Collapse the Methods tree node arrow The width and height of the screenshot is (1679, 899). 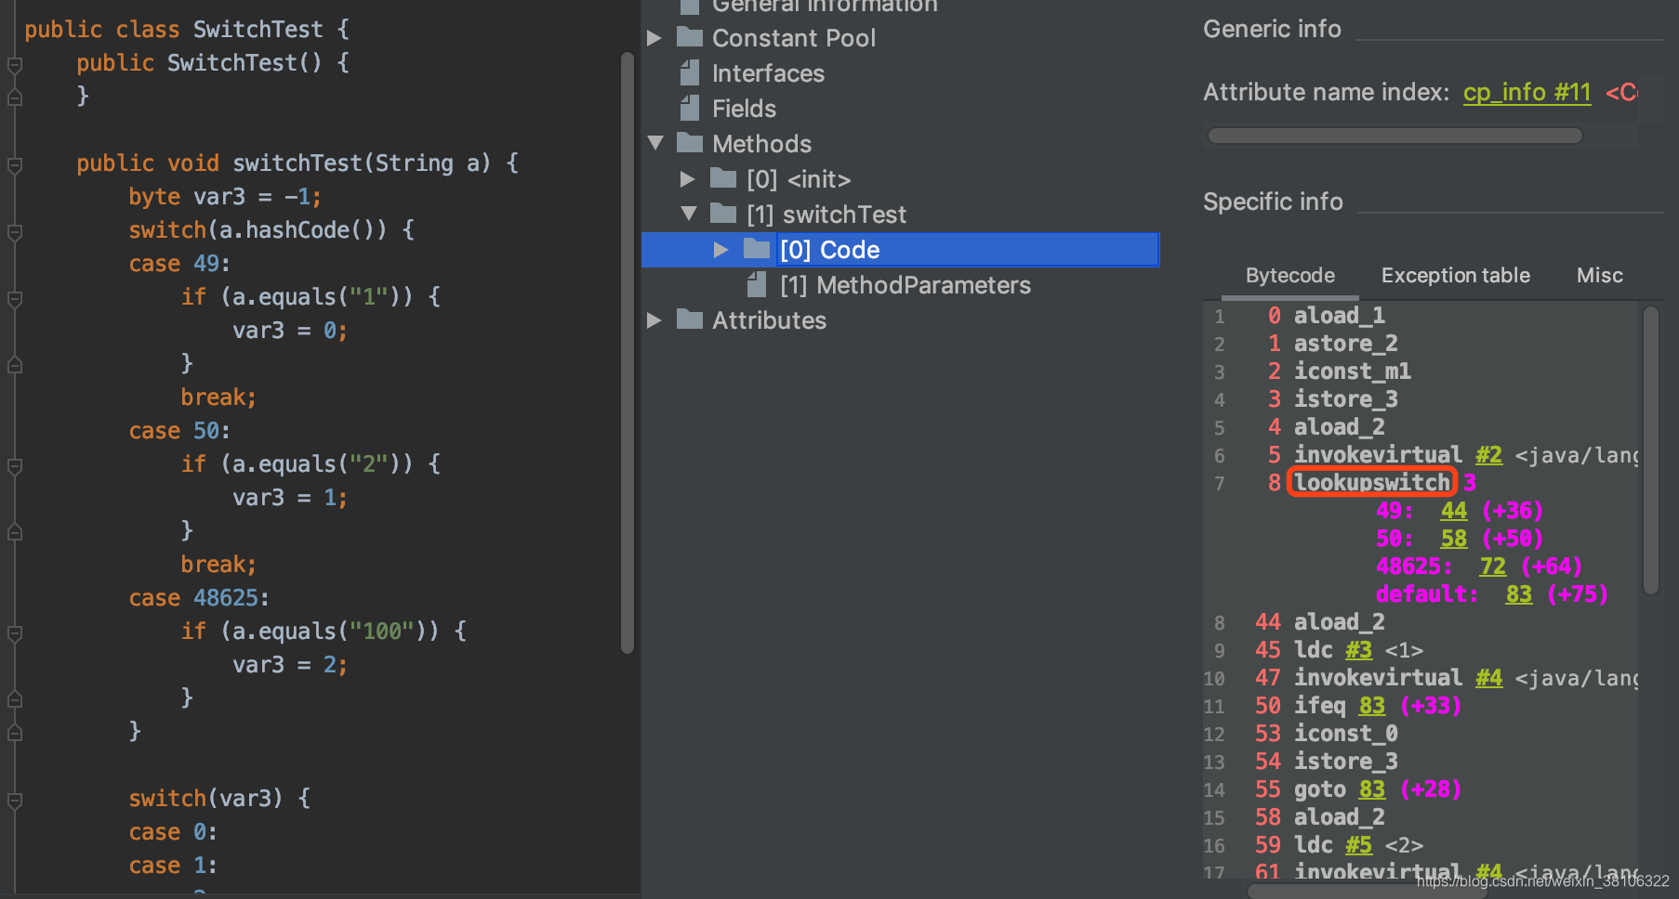(655, 143)
